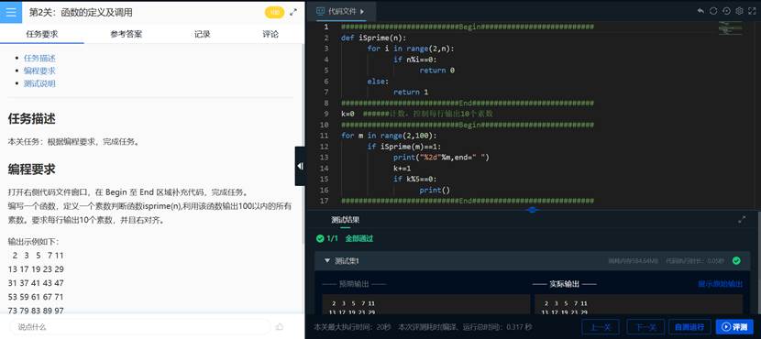761x339 pixels.
Task: Click code line 'if k%5==0:'
Action: coord(415,179)
